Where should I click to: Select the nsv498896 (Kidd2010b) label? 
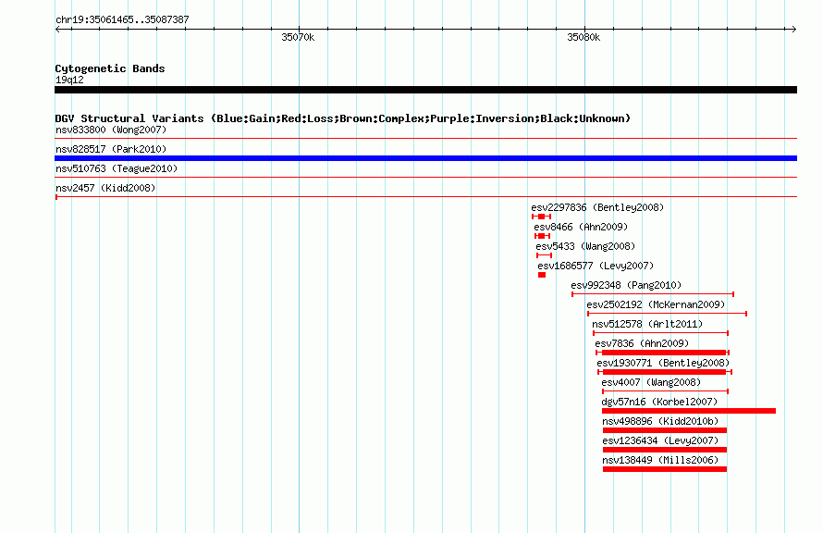[660, 421]
